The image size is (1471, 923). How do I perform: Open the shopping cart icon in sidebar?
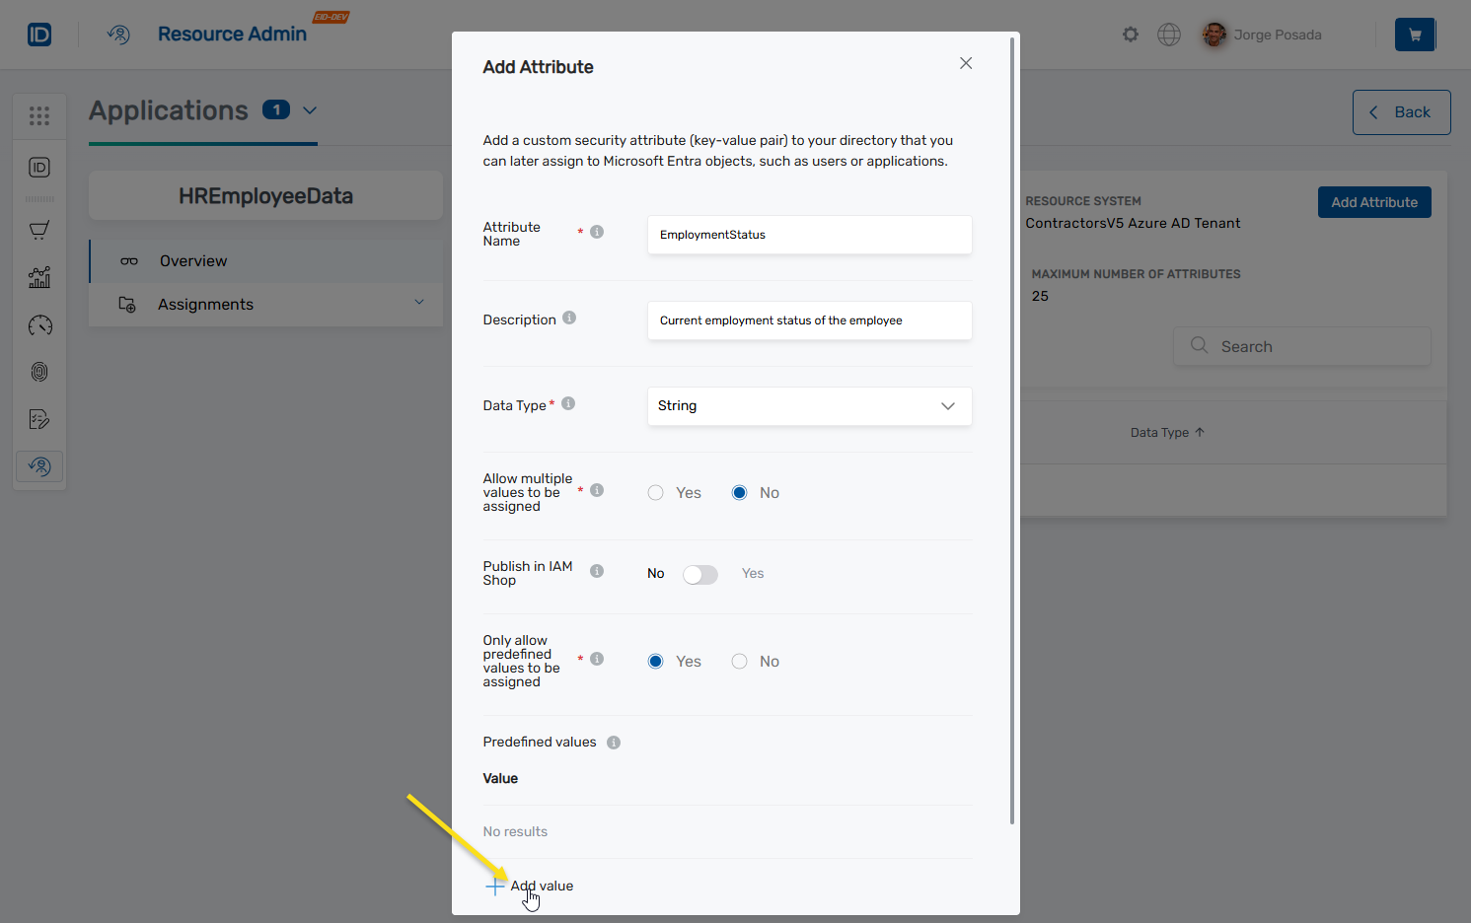[x=39, y=230]
